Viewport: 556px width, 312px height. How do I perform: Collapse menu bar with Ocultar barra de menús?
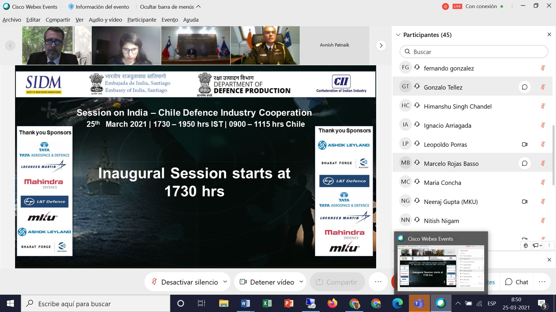(170, 7)
